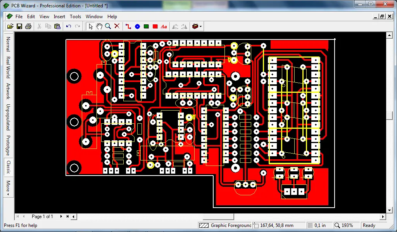This screenshot has width=397, height=232.
Task: Open the View menu
Action: click(x=44, y=17)
